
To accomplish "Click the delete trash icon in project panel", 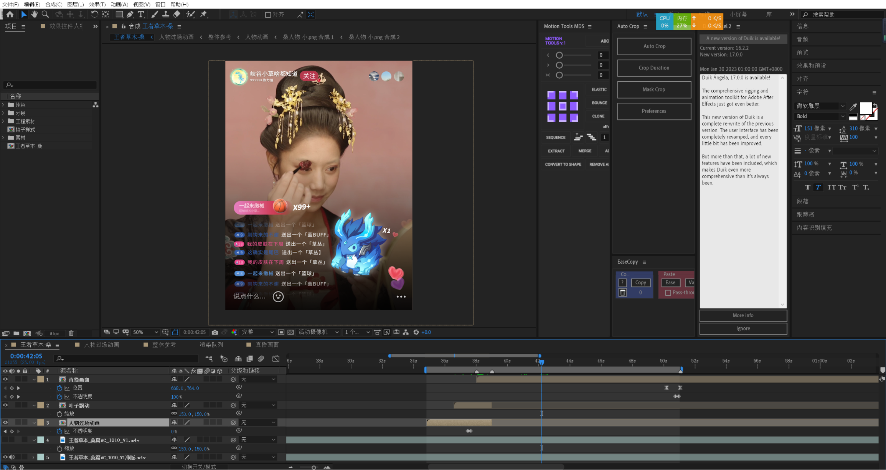I will [71, 333].
